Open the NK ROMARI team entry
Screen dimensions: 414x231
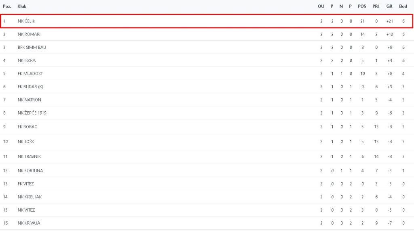(x=29, y=34)
